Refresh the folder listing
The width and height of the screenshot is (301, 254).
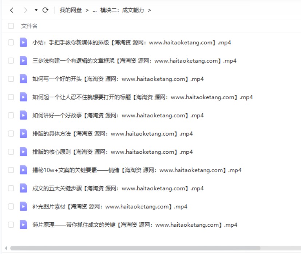(x=45, y=10)
